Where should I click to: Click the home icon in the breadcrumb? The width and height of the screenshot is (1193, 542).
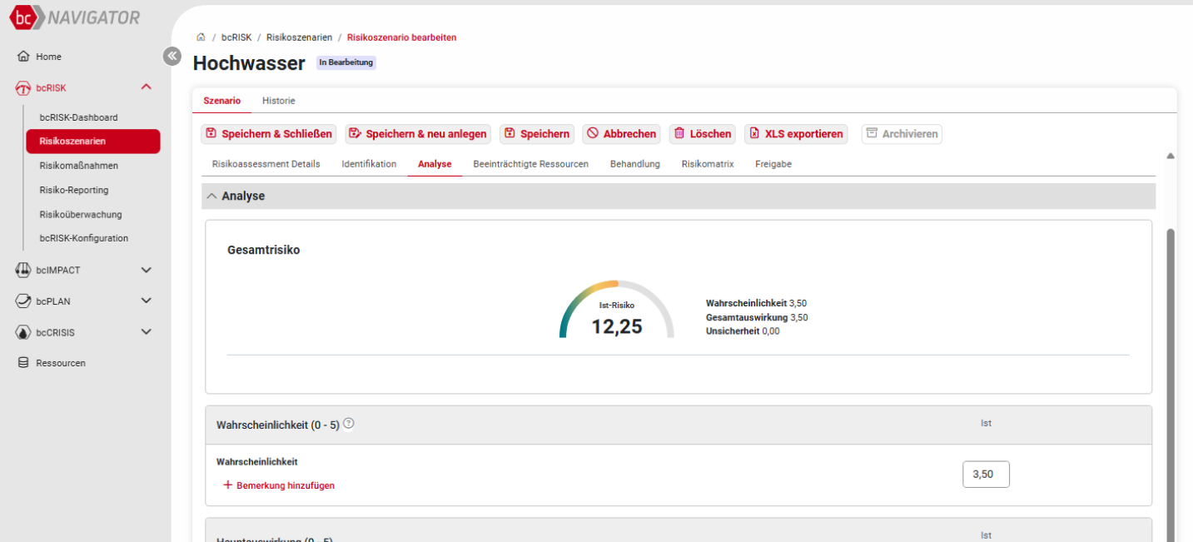coord(201,37)
